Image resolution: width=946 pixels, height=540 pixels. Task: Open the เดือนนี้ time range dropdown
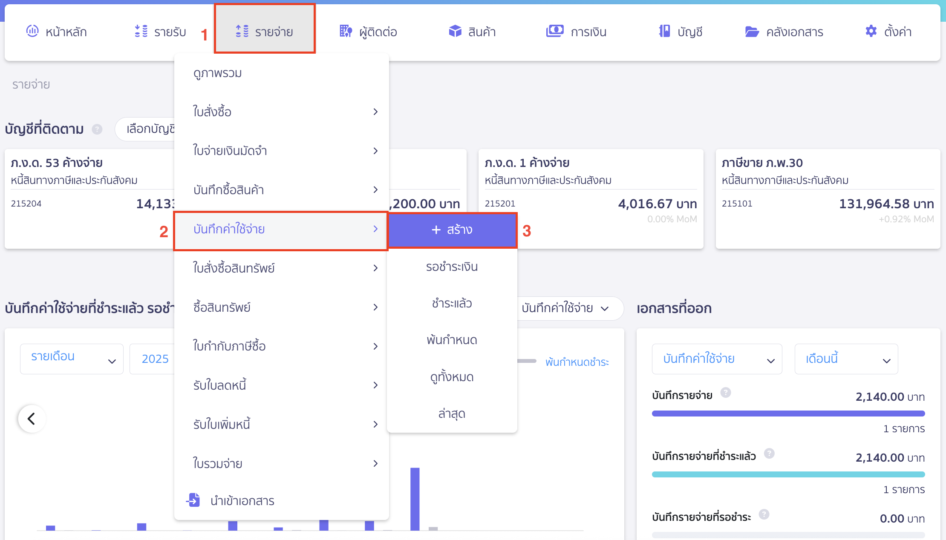pyautogui.click(x=846, y=359)
